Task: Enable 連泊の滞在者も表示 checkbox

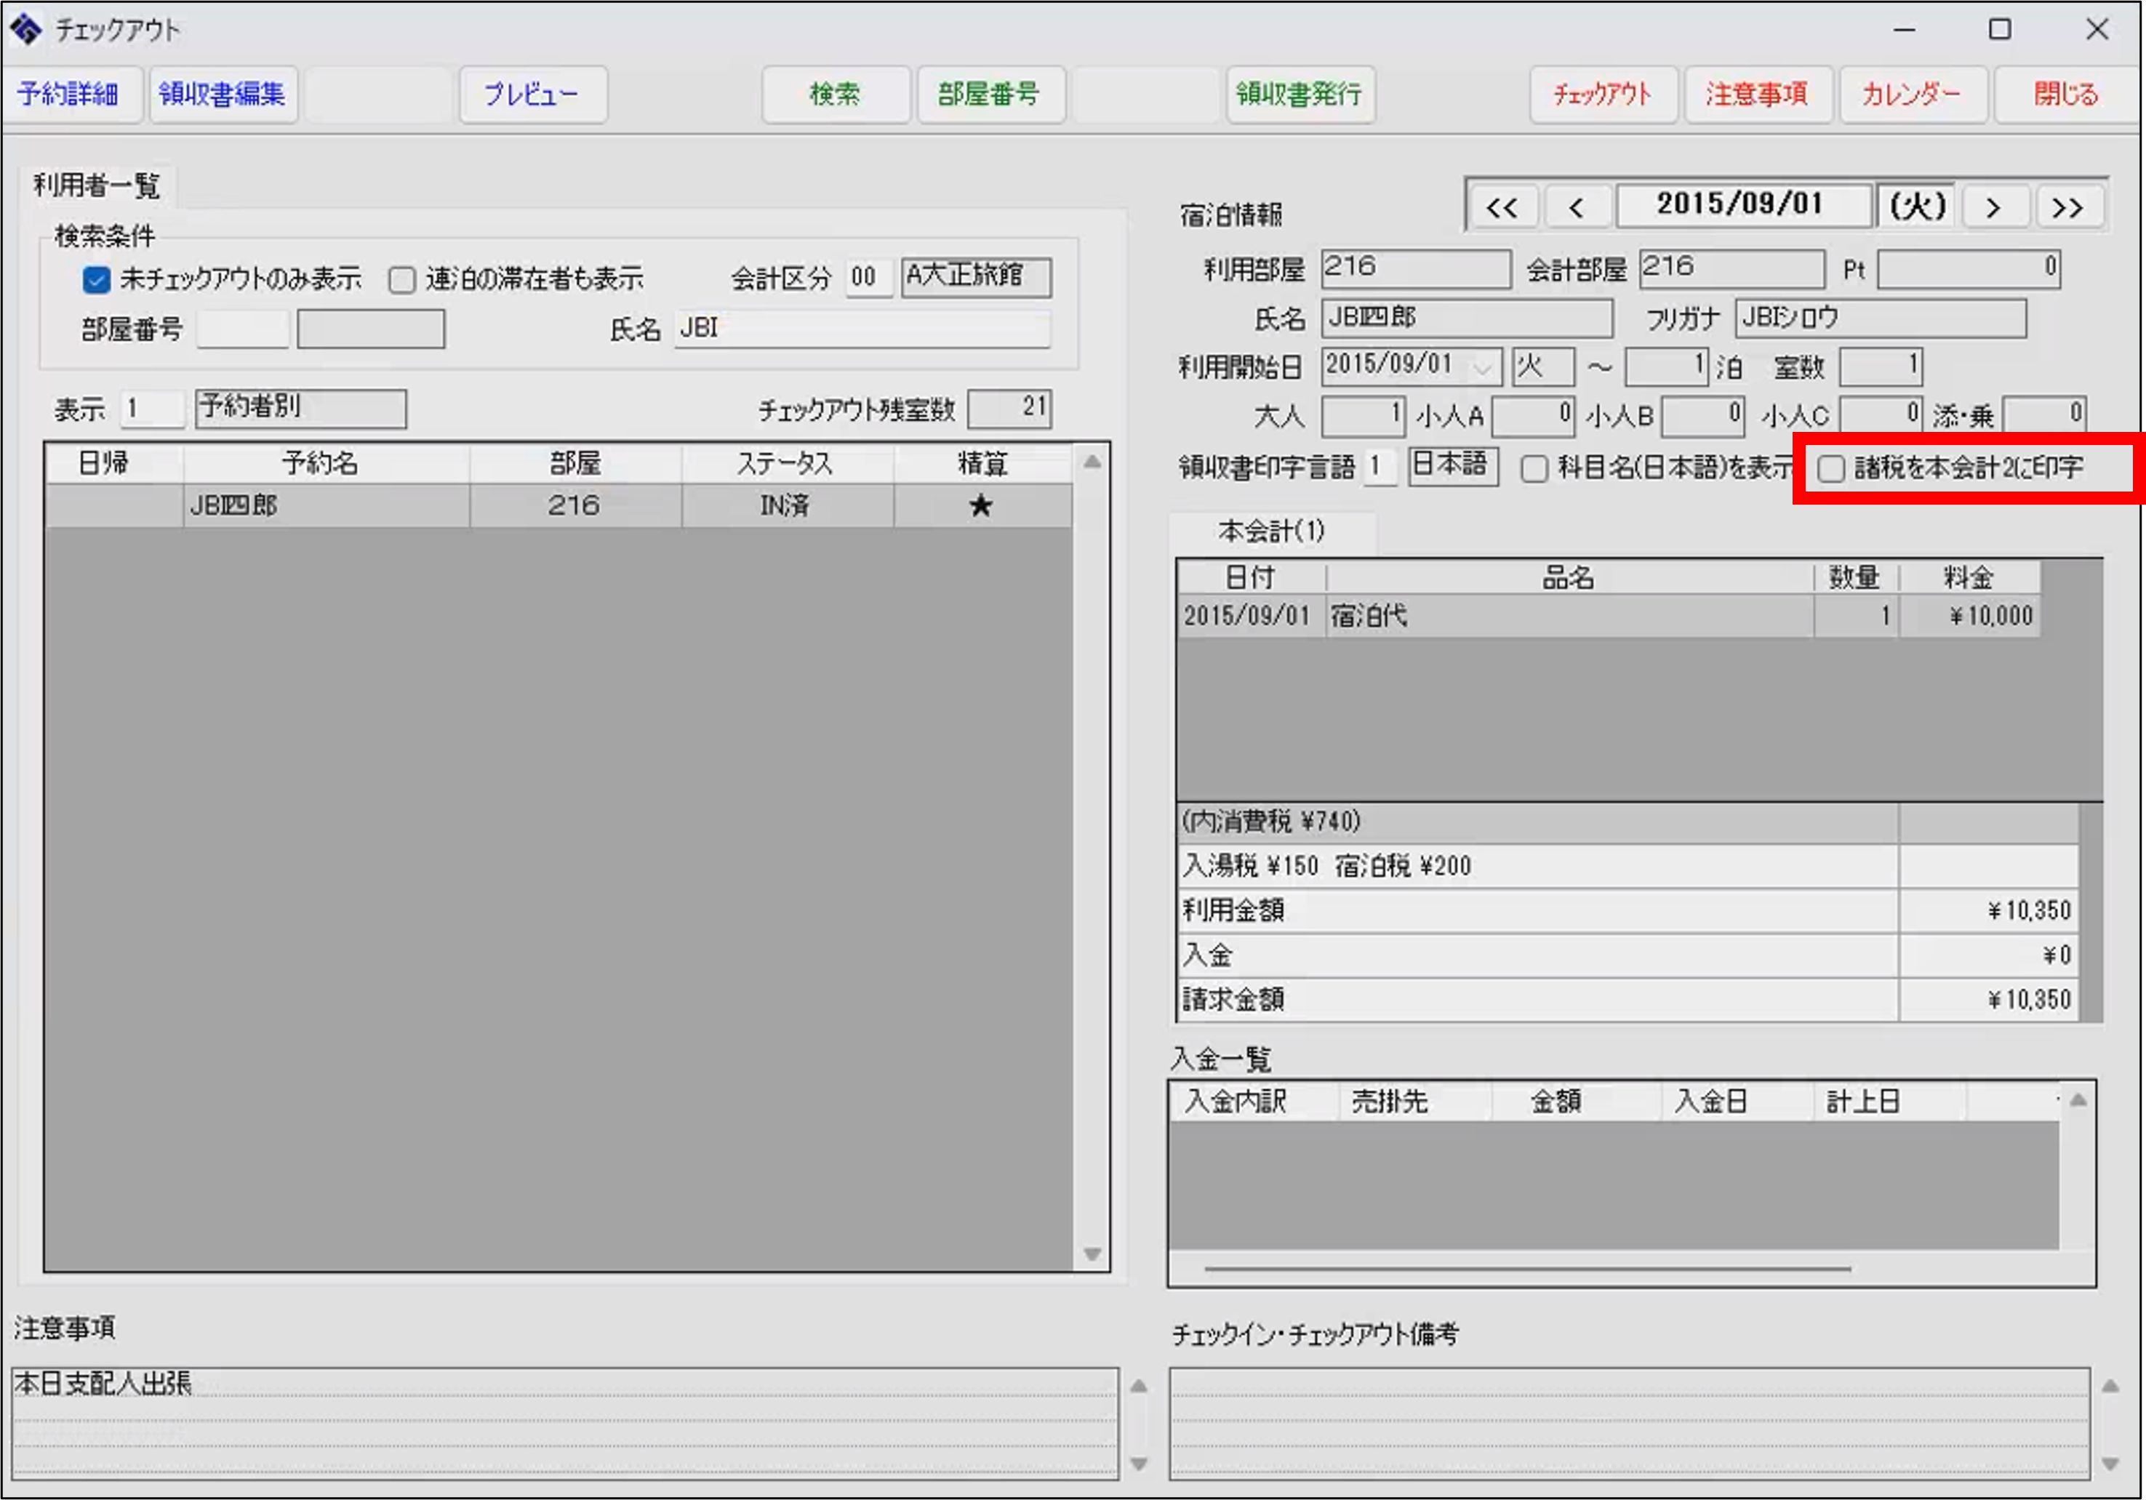Action: click(x=402, y=279)
